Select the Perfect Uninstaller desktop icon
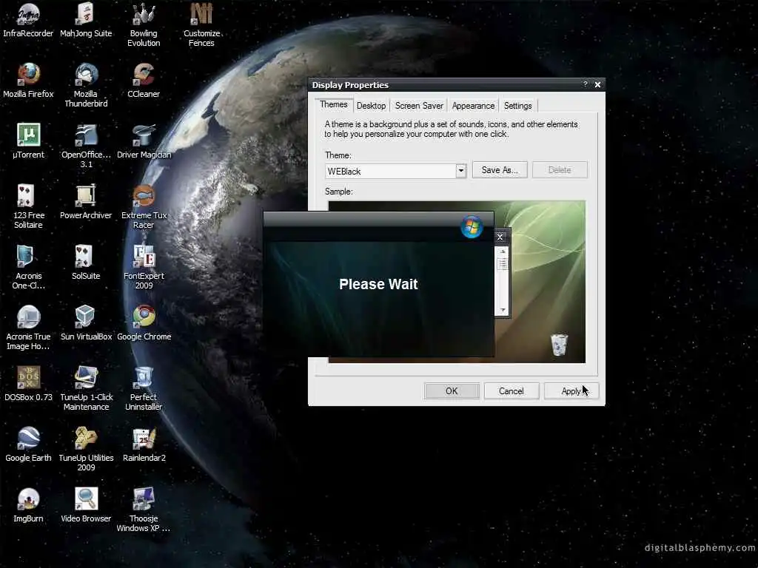This screenshot has height=568, width=758. (x=144, y=388)
